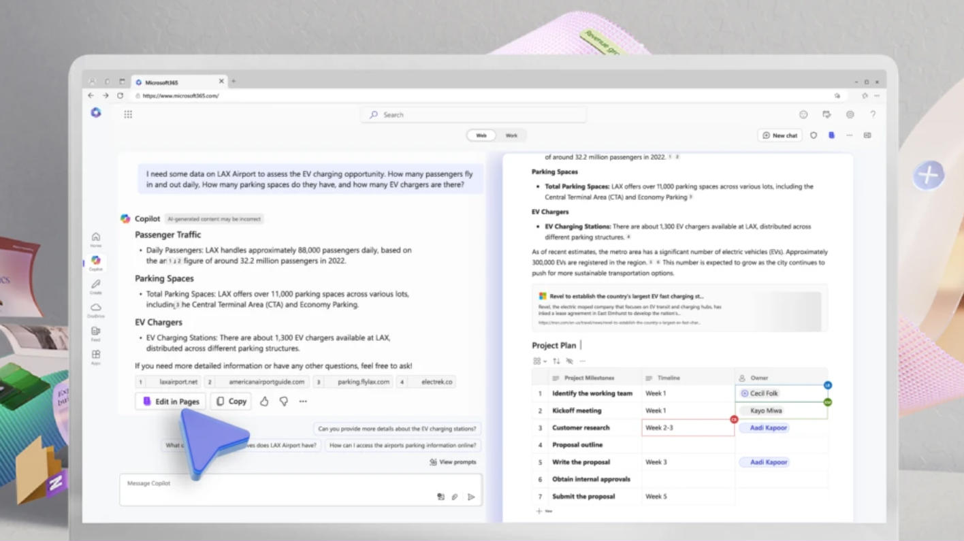Click the Week 2-3 timeline cell
Image resolution: width=964 pixels, height=541 pixels.
pyautogui.click(x=688, y=428)
